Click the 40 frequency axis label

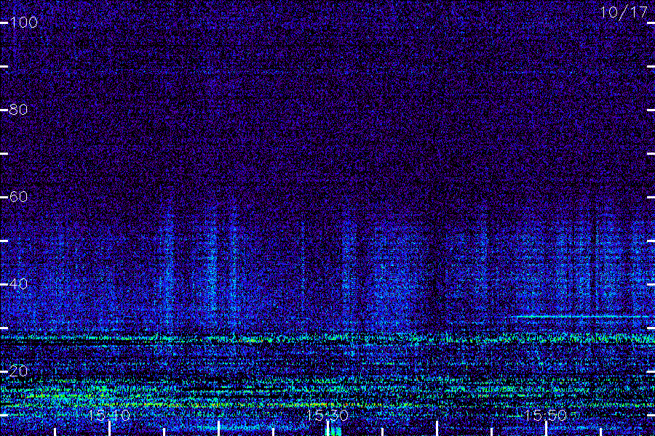pyautogui.click(x=18, y=283)
